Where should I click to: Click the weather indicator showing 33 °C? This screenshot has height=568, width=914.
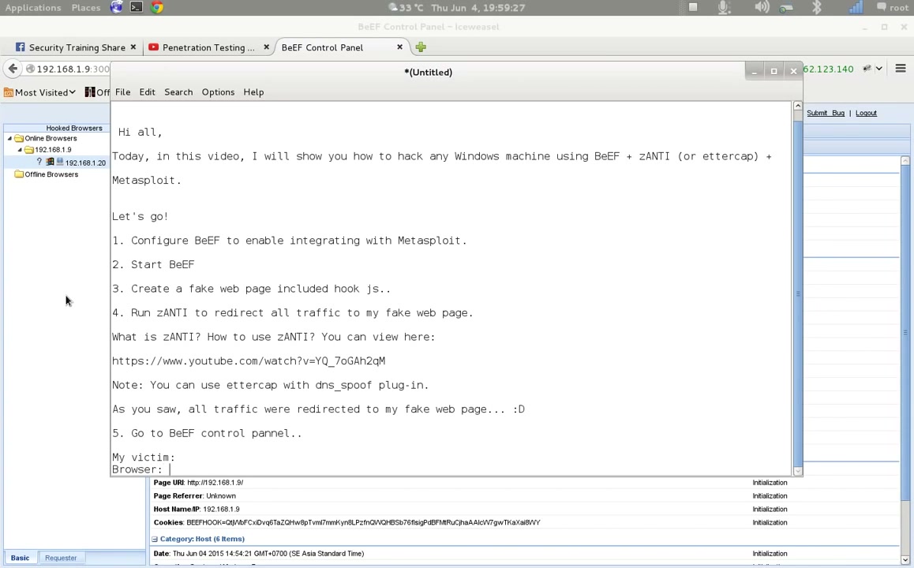[x=406, y=8]
